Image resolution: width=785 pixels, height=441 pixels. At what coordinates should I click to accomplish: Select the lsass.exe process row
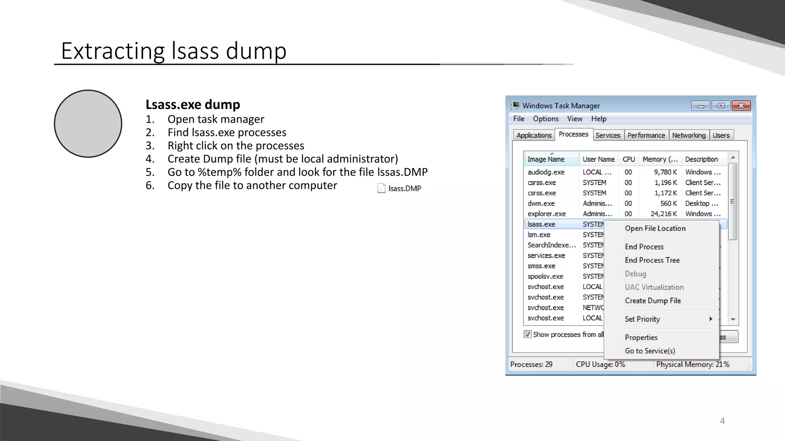pyautogui.click(x=564, y=224)
